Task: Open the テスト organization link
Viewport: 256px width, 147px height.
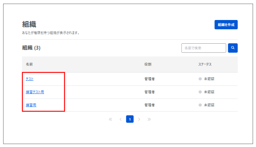Action: [x=30, y=79]
